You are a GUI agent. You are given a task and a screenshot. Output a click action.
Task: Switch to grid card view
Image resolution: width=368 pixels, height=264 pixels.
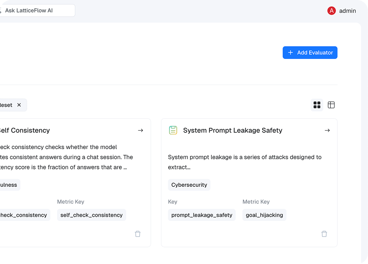point(317,105)
